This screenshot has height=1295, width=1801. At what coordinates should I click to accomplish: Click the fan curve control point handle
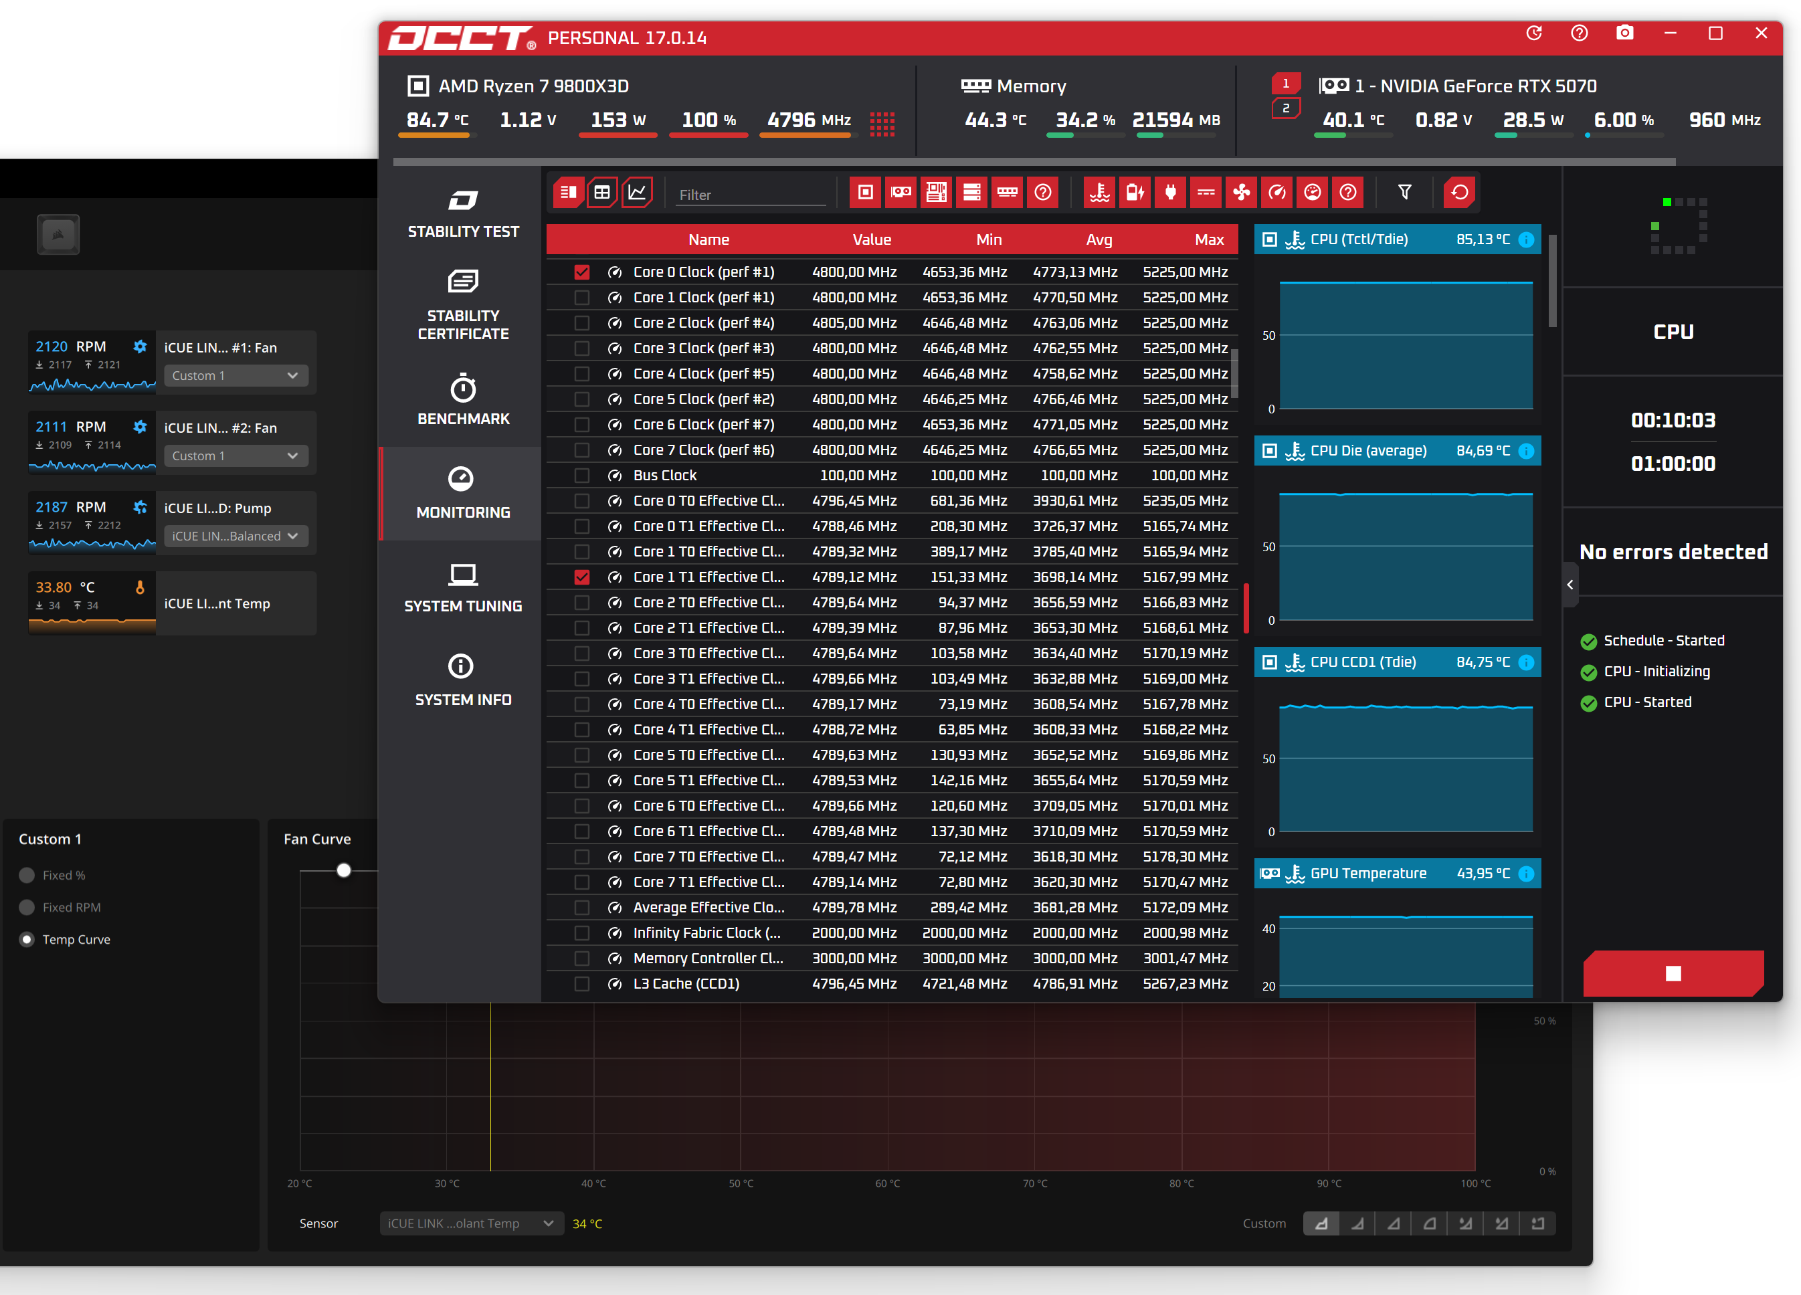(344, 870)
